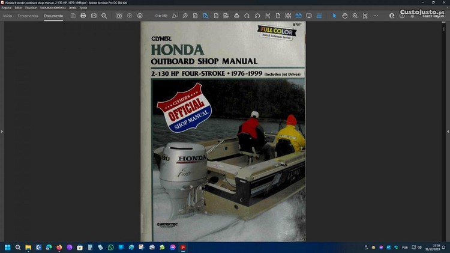Click the Send by email envelope icon
The image size is (450, 253).
pos(94,16)
